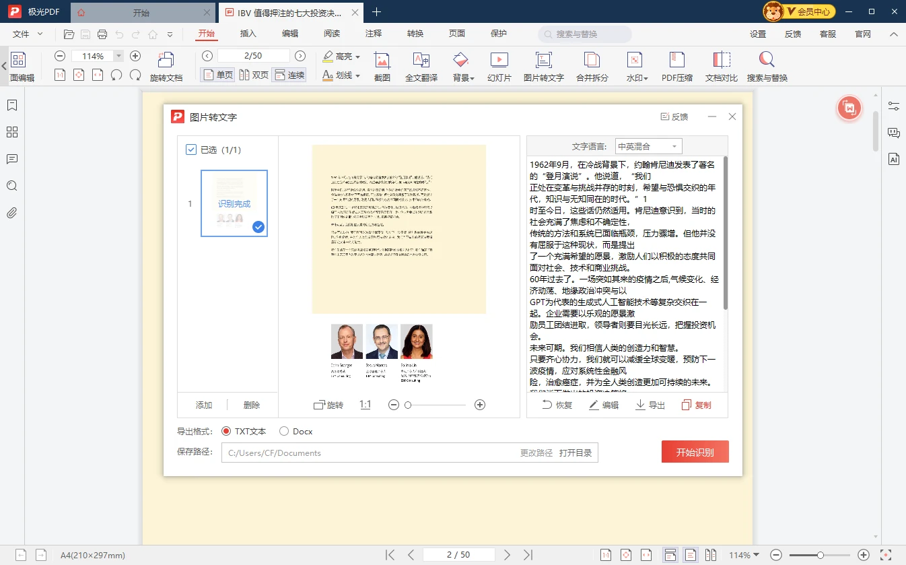Open the comments panel in left sidebar
Image resolution: width=906 pixels, height=565 pixels.
[11, 160]
